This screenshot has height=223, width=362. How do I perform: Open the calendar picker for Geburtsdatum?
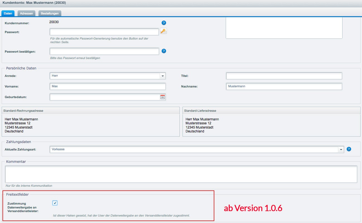tap(163, 97)
